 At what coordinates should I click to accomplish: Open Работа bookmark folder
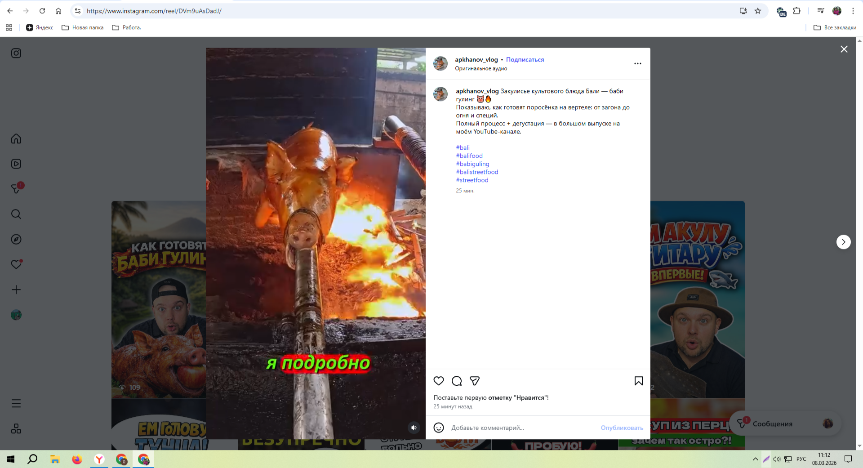[126, 27]
